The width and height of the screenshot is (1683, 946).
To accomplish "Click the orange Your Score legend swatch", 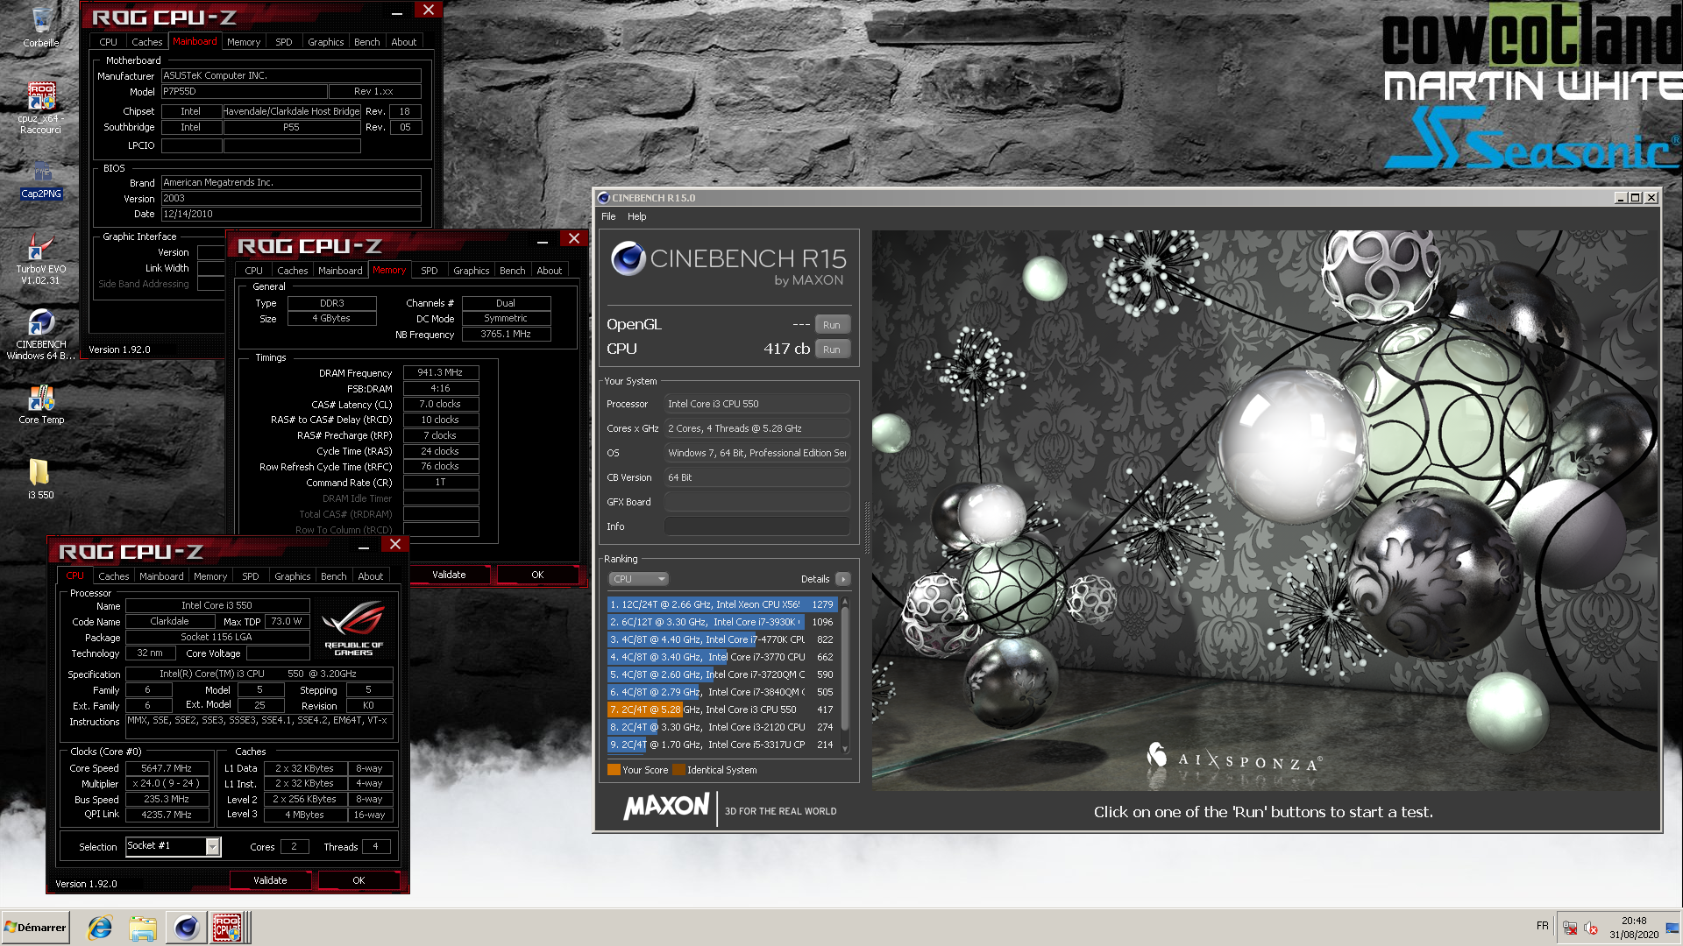I will 614,770.
